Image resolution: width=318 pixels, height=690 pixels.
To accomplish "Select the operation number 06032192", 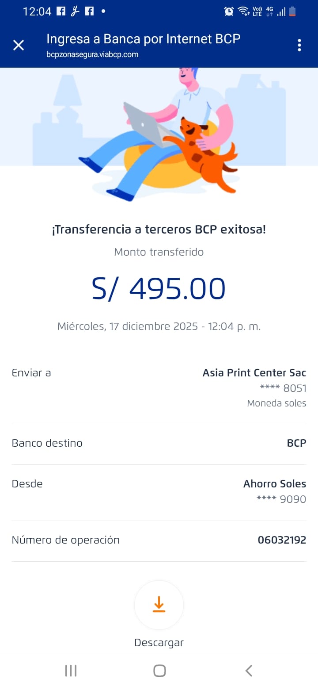I will coord(282,540).
